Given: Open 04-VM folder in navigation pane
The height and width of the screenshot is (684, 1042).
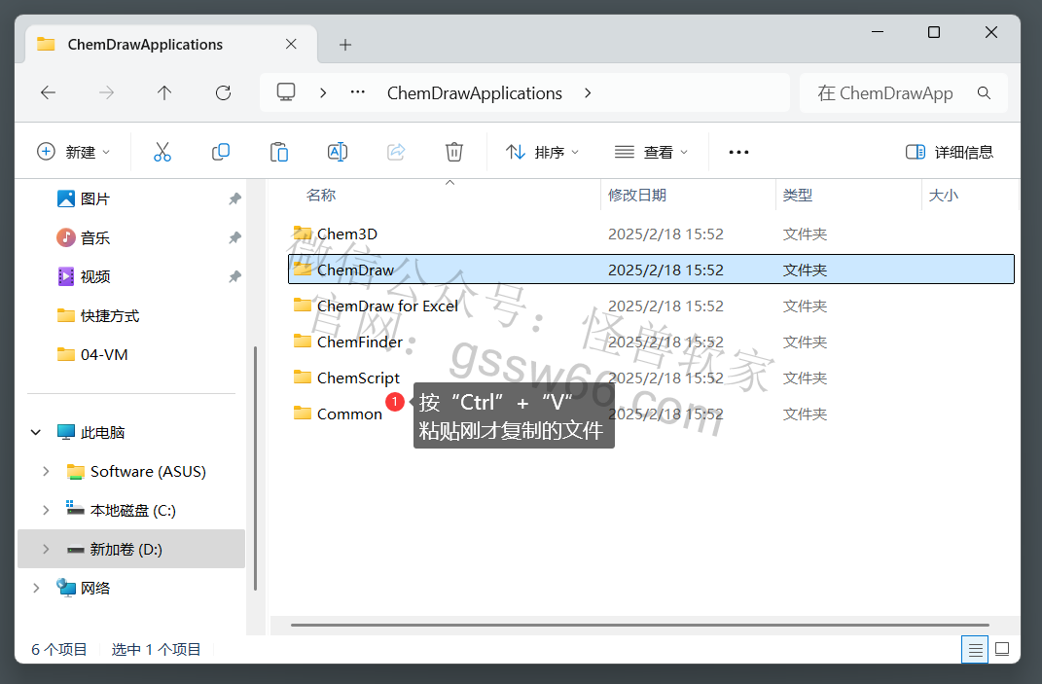Looking at the screenshot, I should tap(92, 354).
